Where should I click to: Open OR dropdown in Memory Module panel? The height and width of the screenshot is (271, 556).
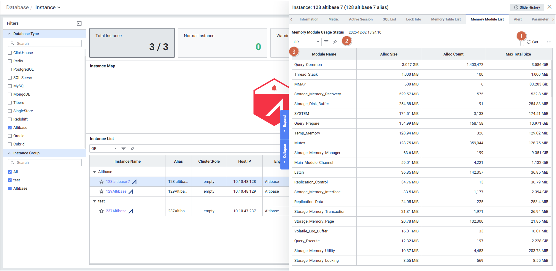pyautogui.click(x=306, y=42)
